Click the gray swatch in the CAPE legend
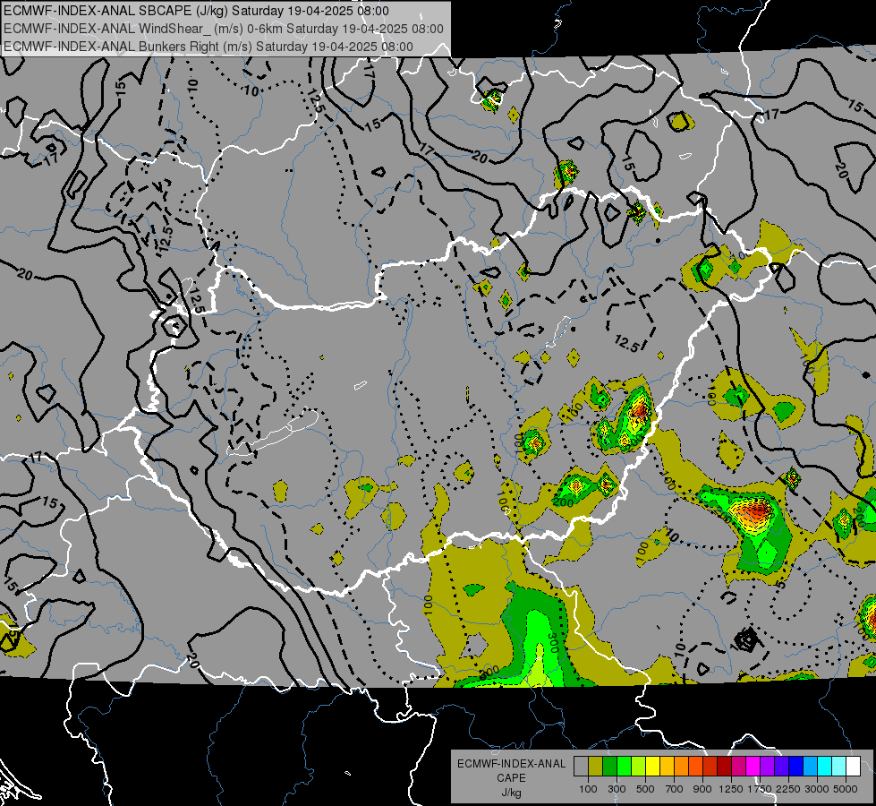 [x=581, y=767]
